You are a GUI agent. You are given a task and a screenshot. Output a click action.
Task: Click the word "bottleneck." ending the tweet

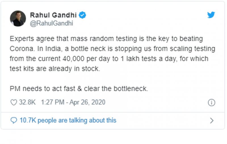click(x=132, y=89)
